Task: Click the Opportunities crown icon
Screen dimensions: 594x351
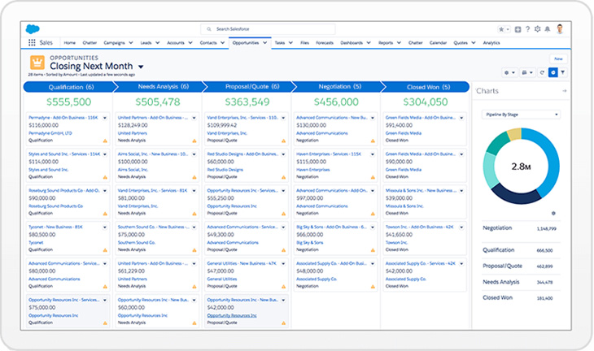Action: tap(37, 63)
